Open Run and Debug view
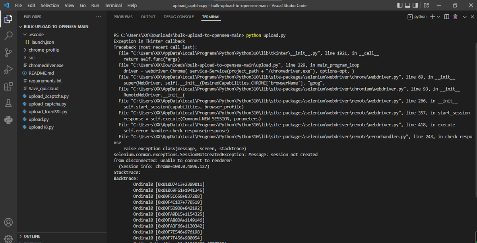This screenshot has width=477, height=243. (x=9, y=70)
